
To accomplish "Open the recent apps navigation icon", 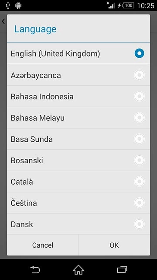I will click(122, 269).
